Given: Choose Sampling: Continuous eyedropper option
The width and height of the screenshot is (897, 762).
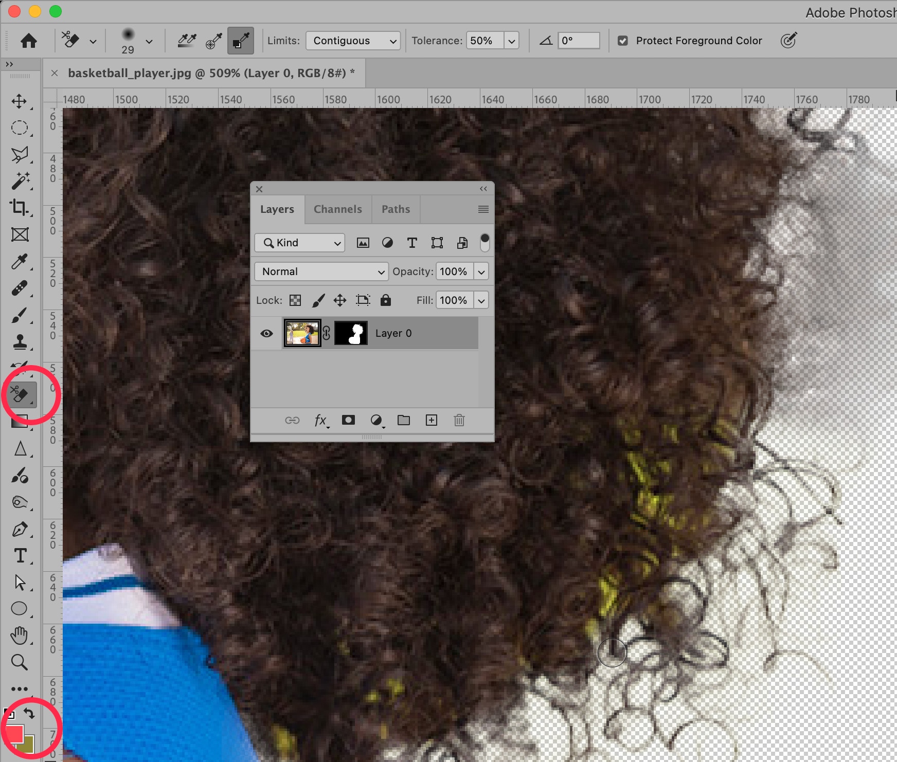Looking at the screenshot, I should coord(187,41).
